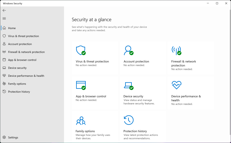
Task: Click the Protection history clock tile icon
Action: pyautogui.click(x=129, y=120)
